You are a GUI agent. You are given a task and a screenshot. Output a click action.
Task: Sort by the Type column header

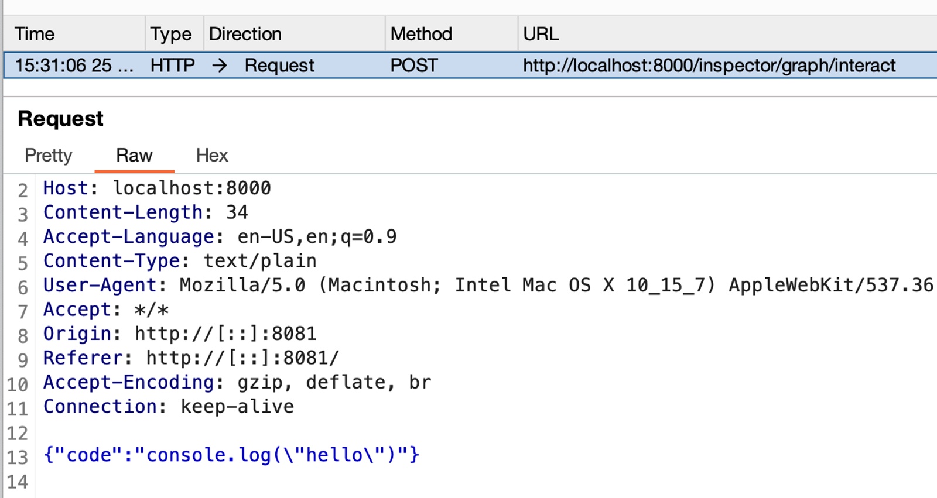(175, 34)
